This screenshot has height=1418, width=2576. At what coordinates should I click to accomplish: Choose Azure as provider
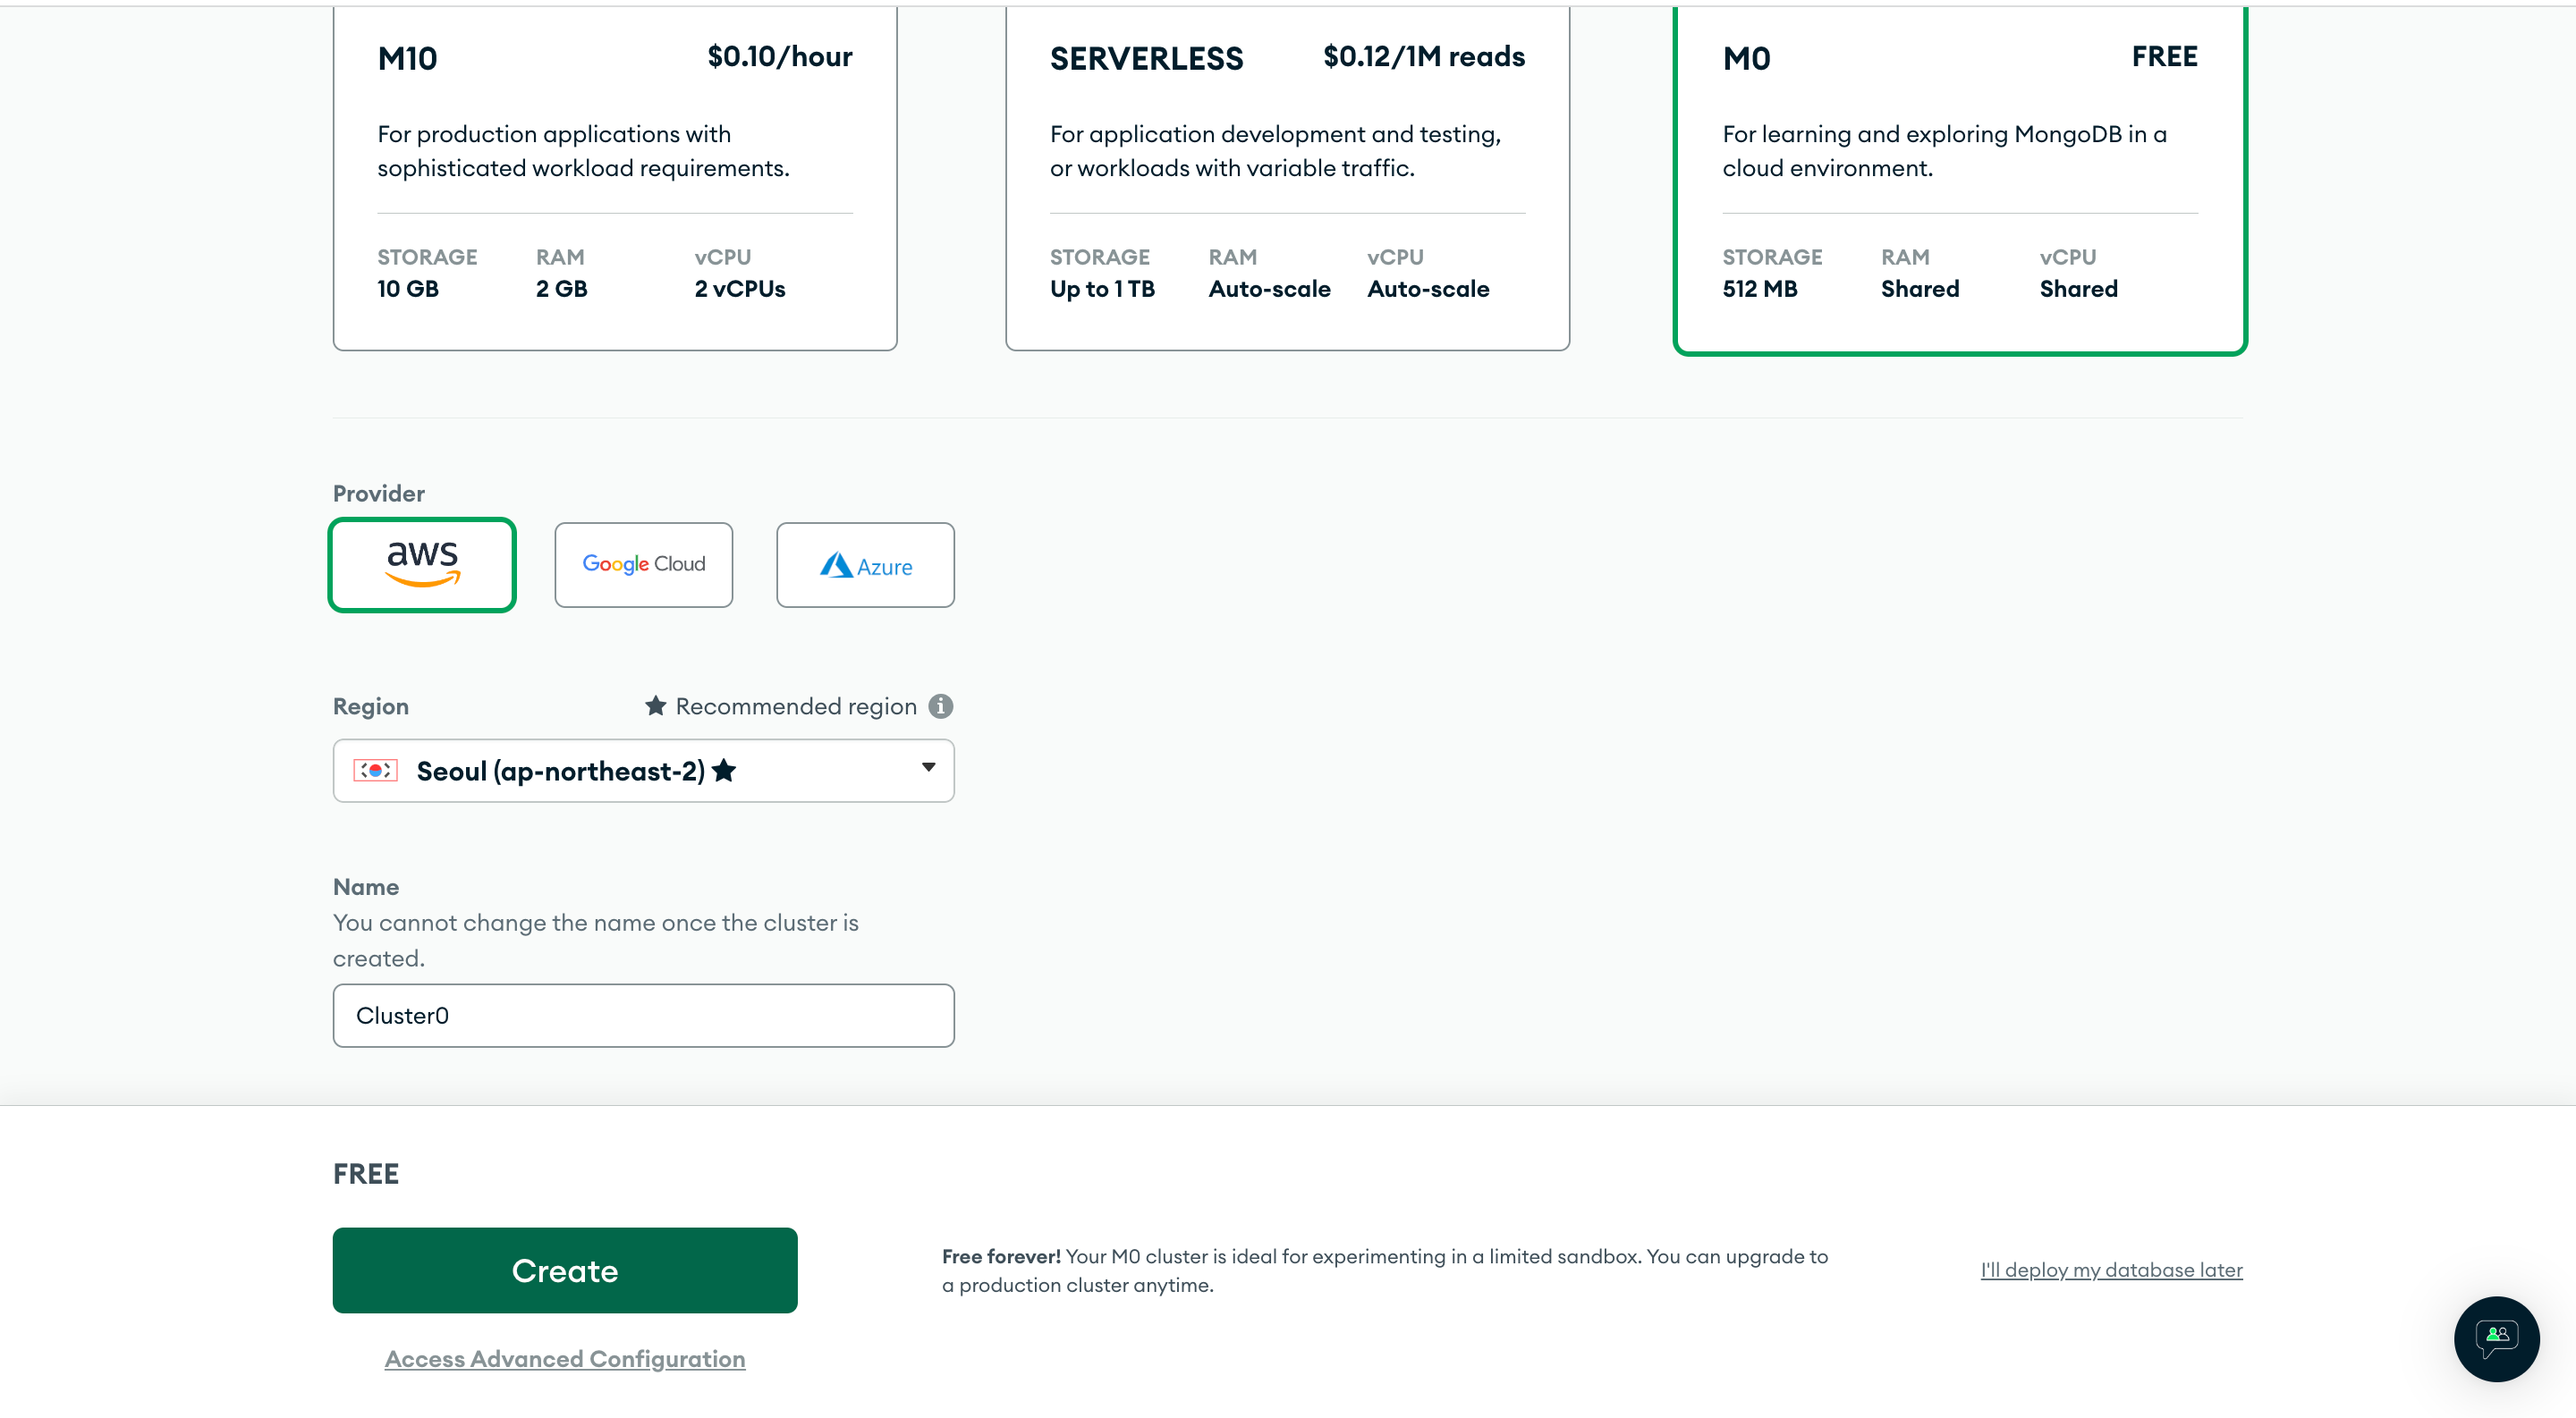[865, 564]
